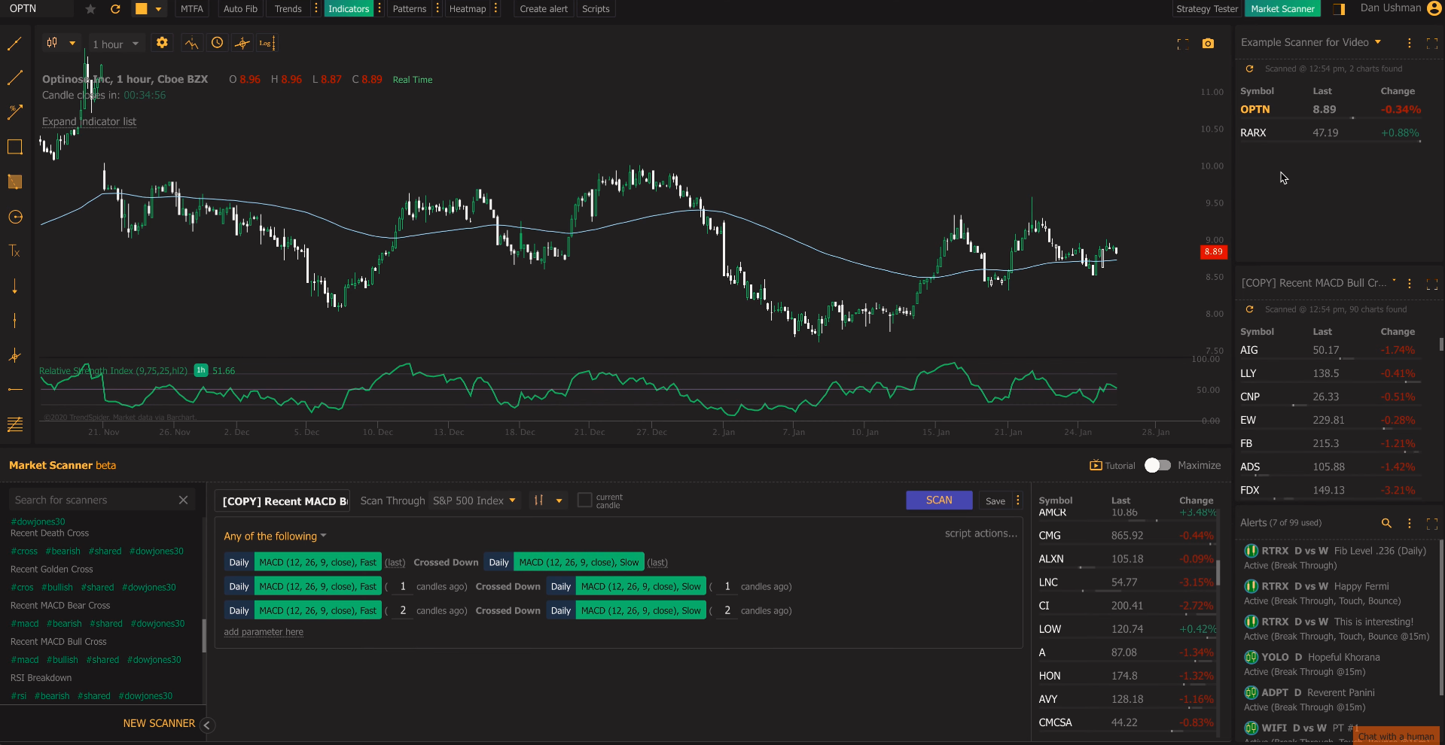Check the current candle checkbox

(584, 500)
